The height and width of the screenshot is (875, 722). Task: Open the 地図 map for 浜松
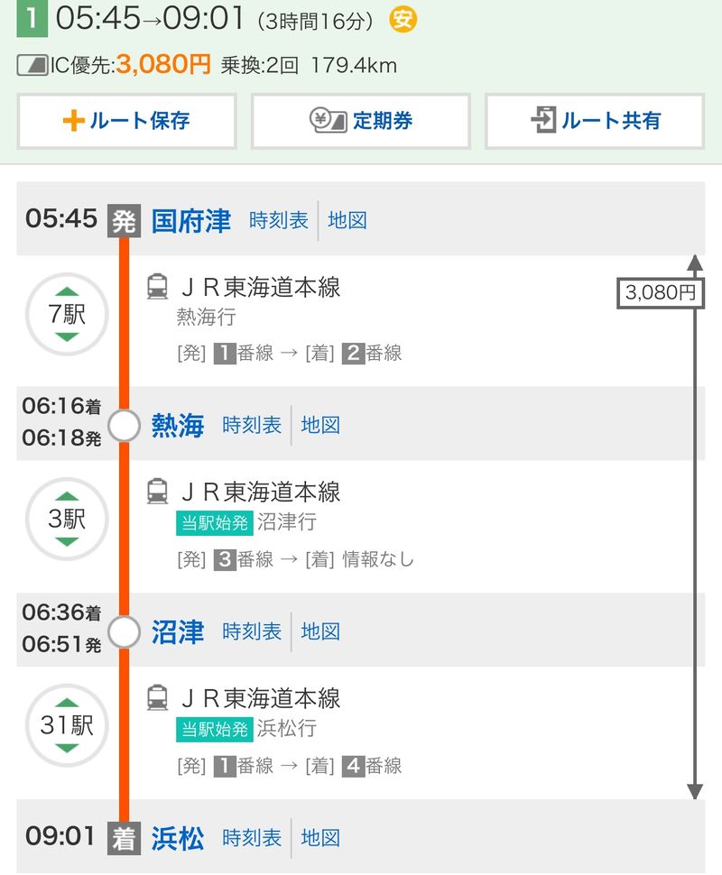point(320,838)
